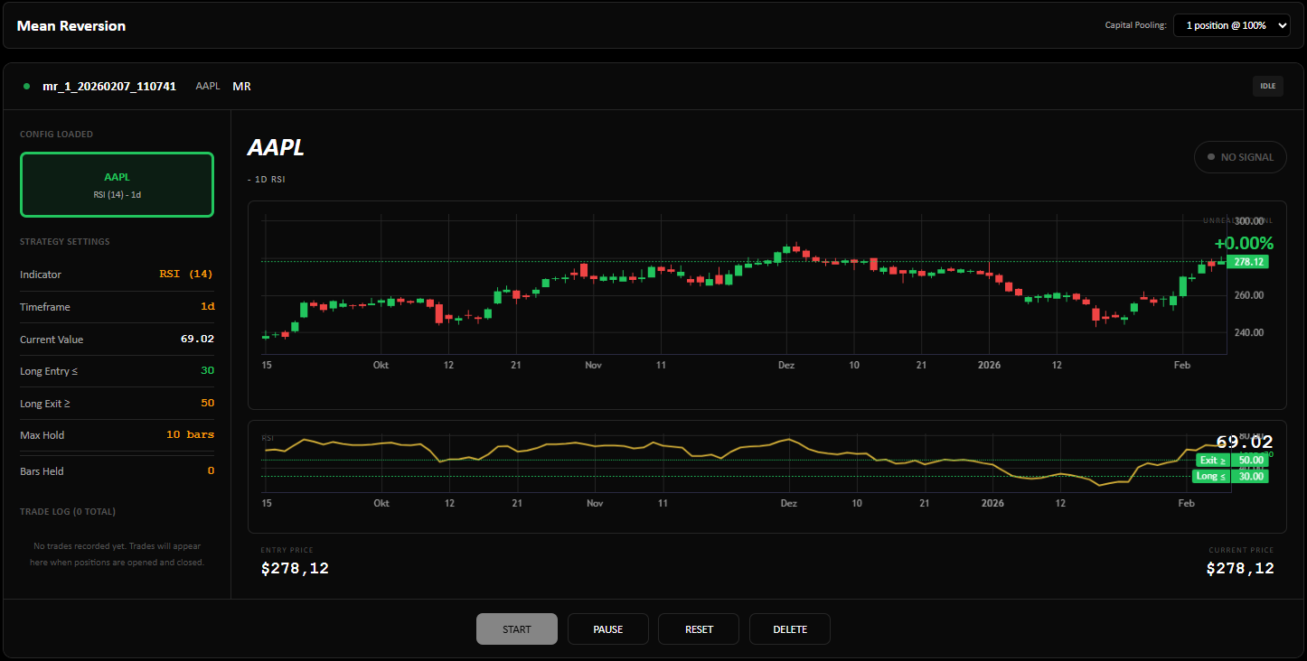This screenshot has height=661, width=1307.
Task: Toggle the NO SIGNAL status indicator
Action: coord(1240,156)
